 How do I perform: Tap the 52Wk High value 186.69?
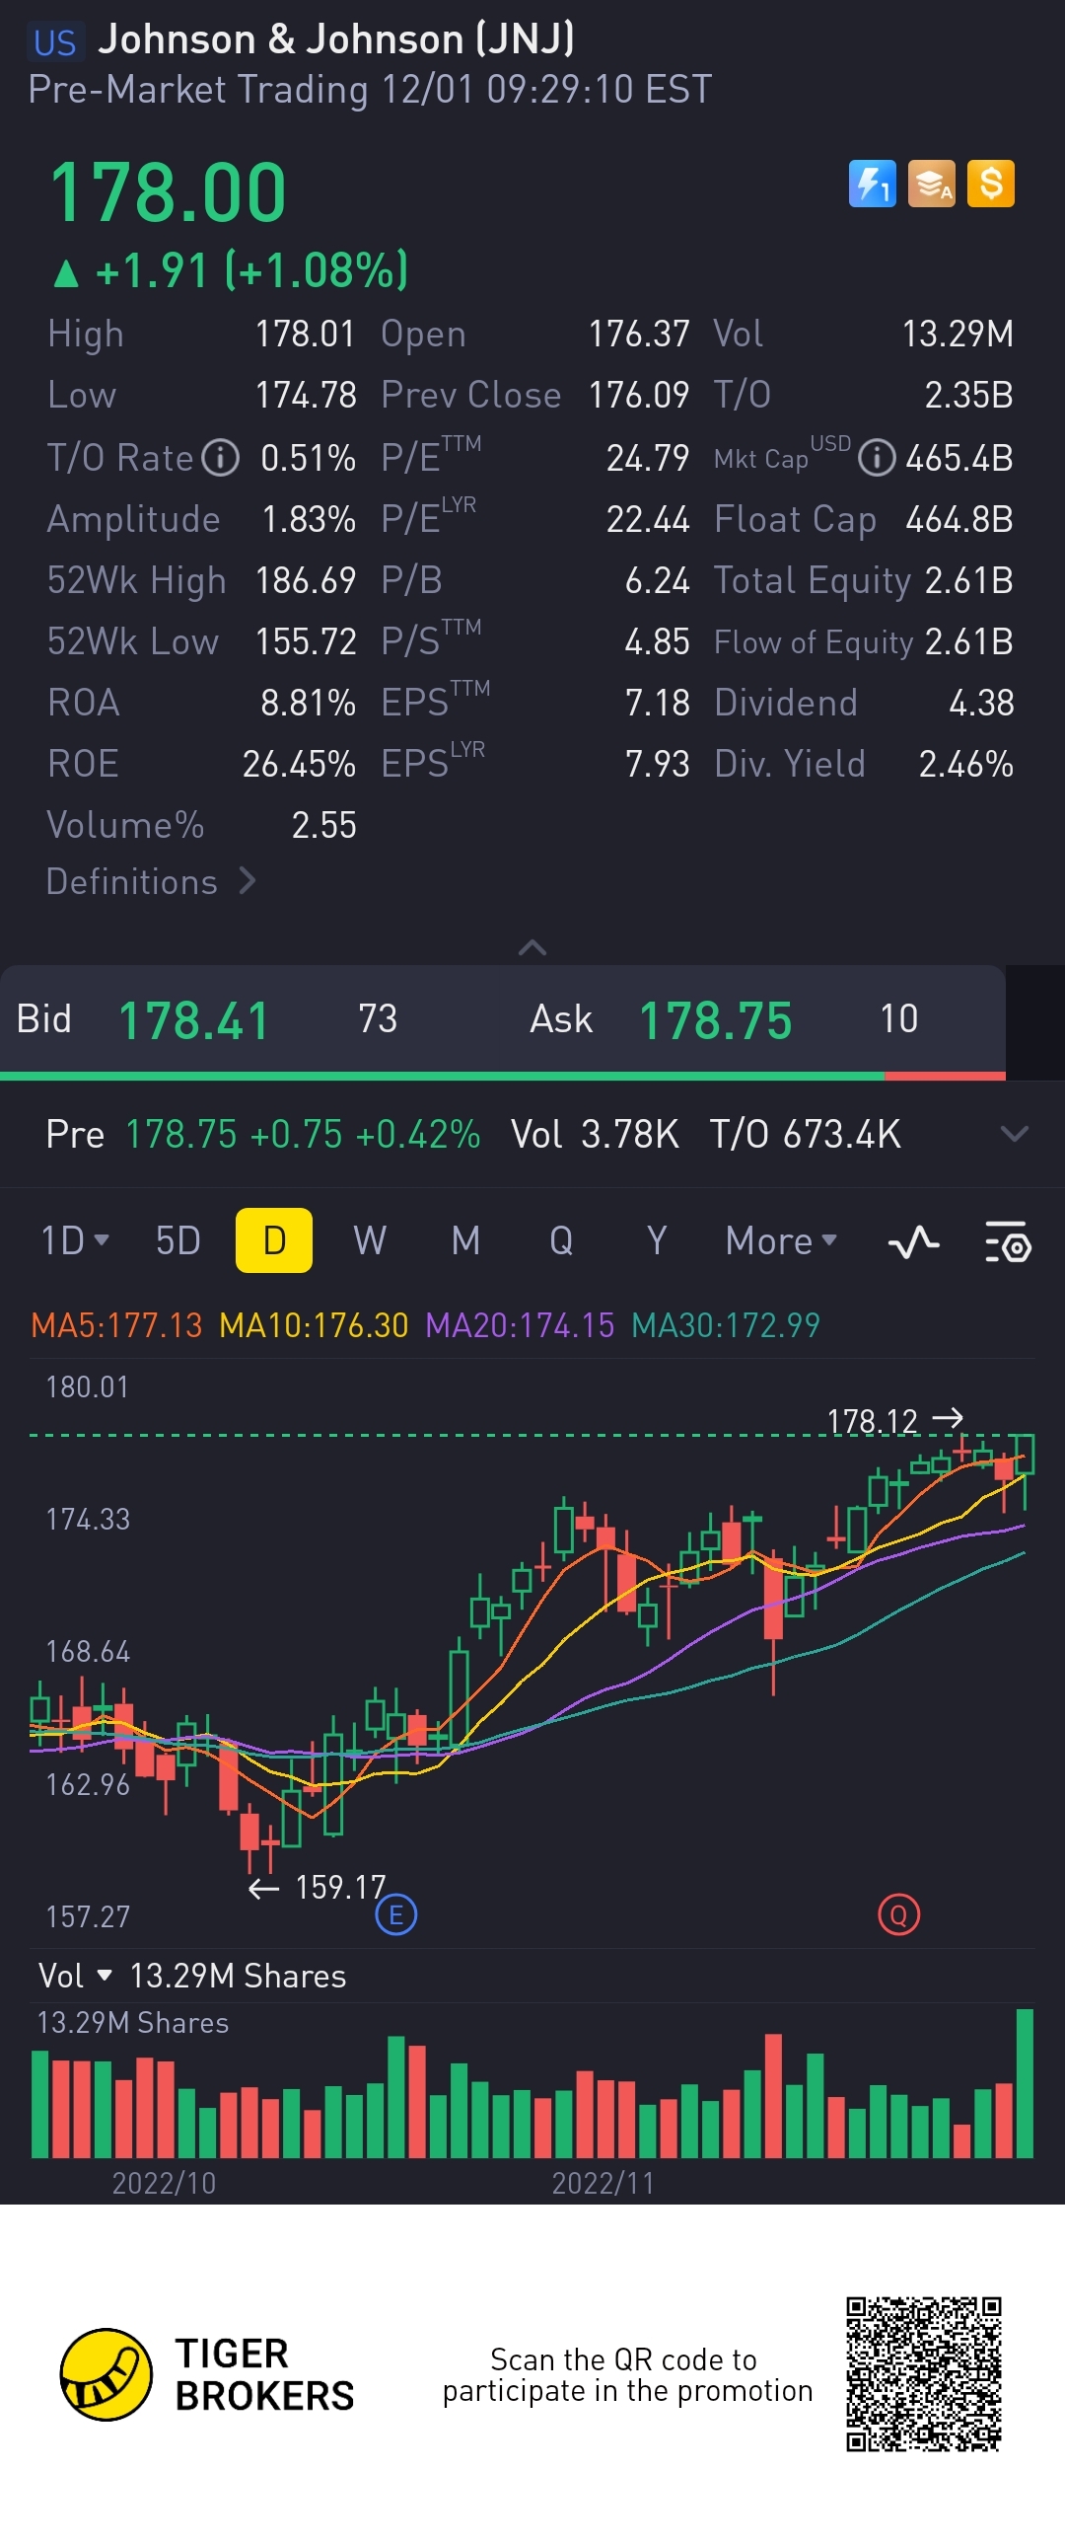(x=305, y=580)
